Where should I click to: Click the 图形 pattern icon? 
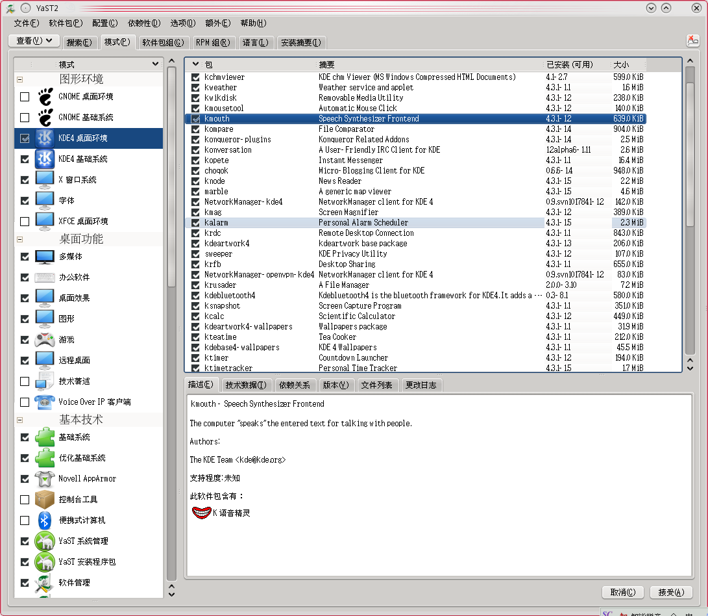pos(45,319)
